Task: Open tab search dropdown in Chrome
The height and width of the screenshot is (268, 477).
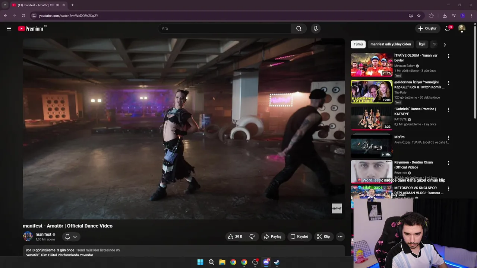Action: tap(5, 5)
